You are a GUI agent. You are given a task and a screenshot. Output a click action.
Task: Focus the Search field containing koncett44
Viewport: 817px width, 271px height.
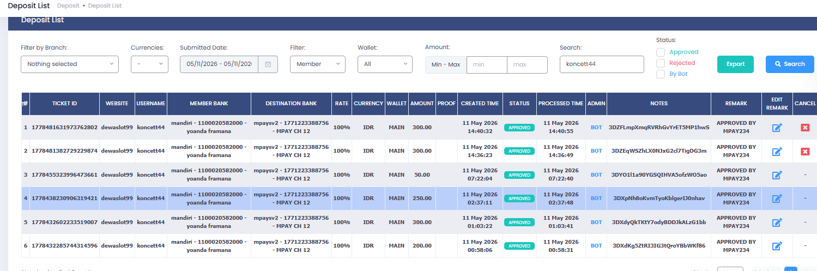[x=602, y=64]
